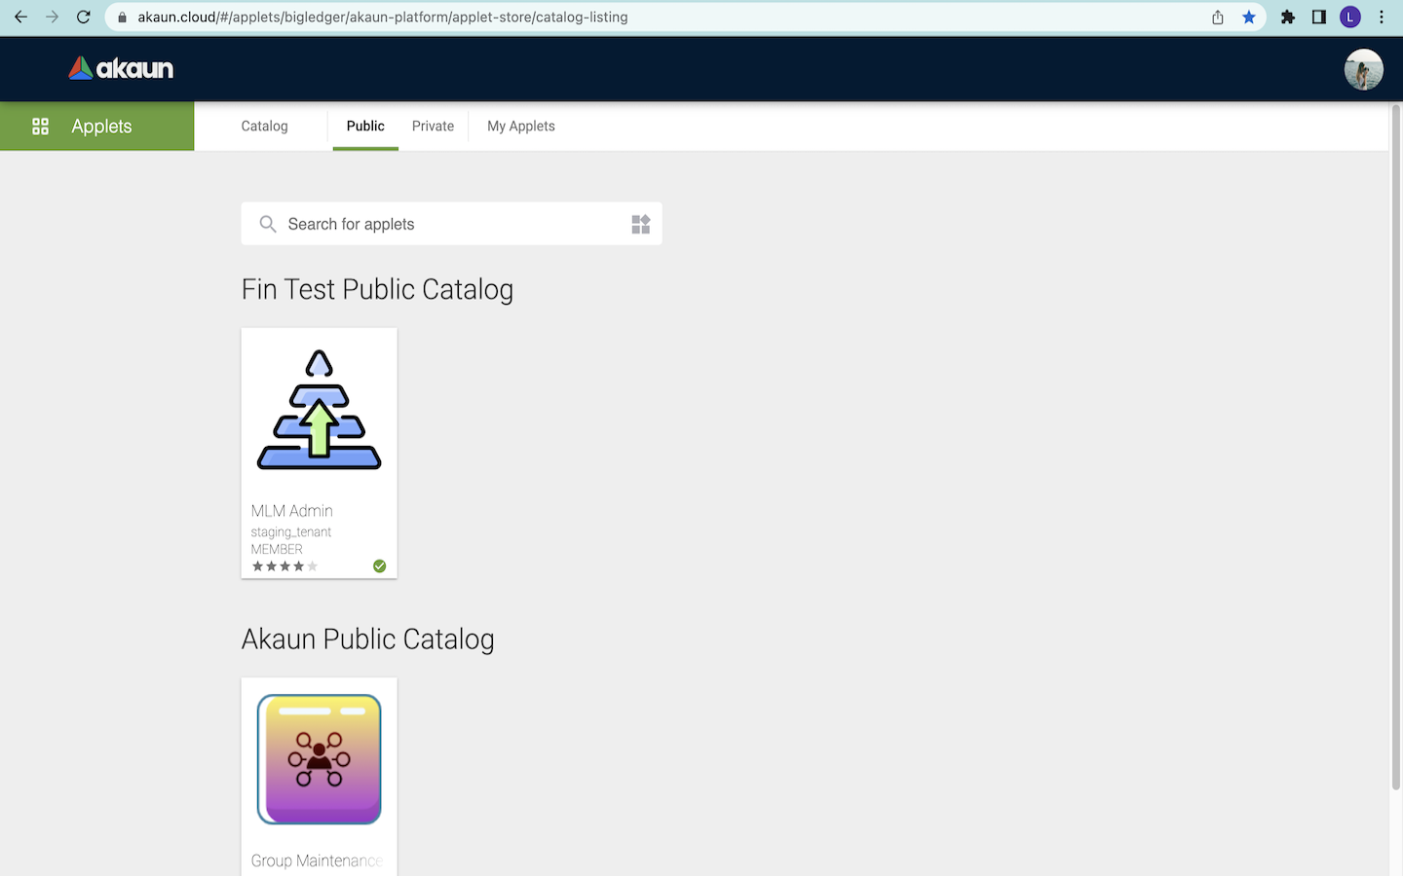Switch to the Catalog tab
The height and width of the screenshot is (876, 1403).
pos(265,127)
